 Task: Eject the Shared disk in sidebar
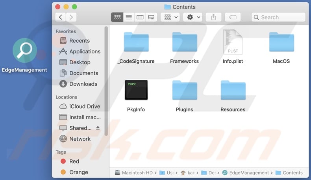tap(98, 128)
